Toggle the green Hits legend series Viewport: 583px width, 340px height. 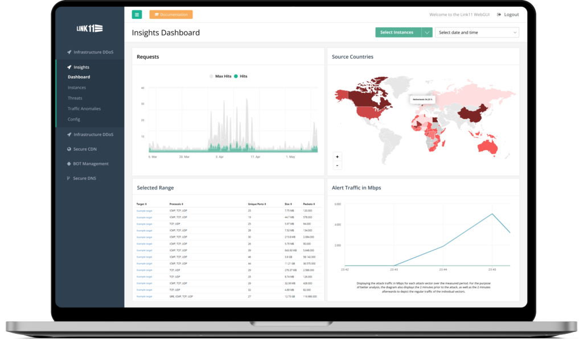(241, 76)
